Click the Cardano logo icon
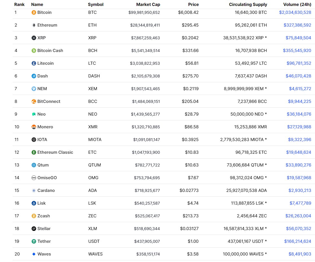315x262 pixels. (34, 190)
